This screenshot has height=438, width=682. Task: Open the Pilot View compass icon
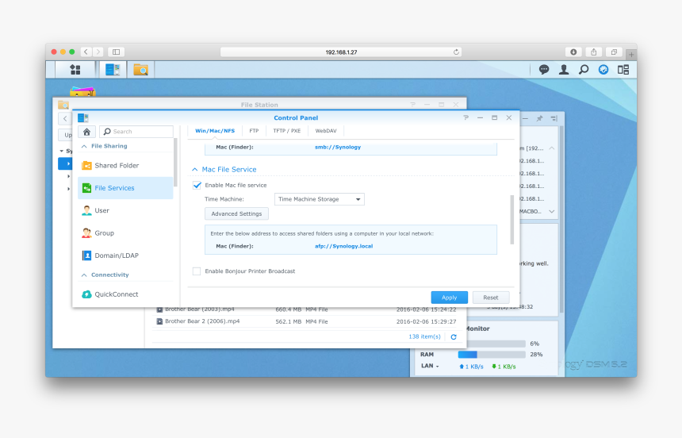(603, 70)
